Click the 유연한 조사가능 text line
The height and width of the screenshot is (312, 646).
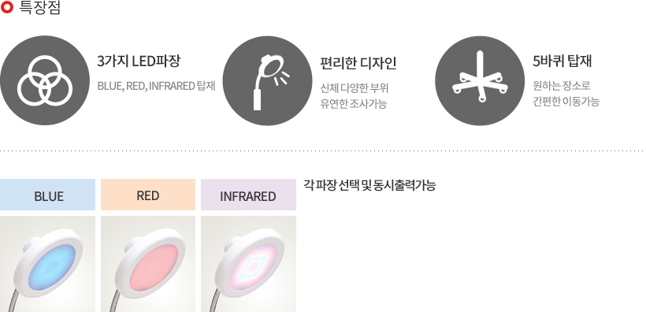(354, 103)
